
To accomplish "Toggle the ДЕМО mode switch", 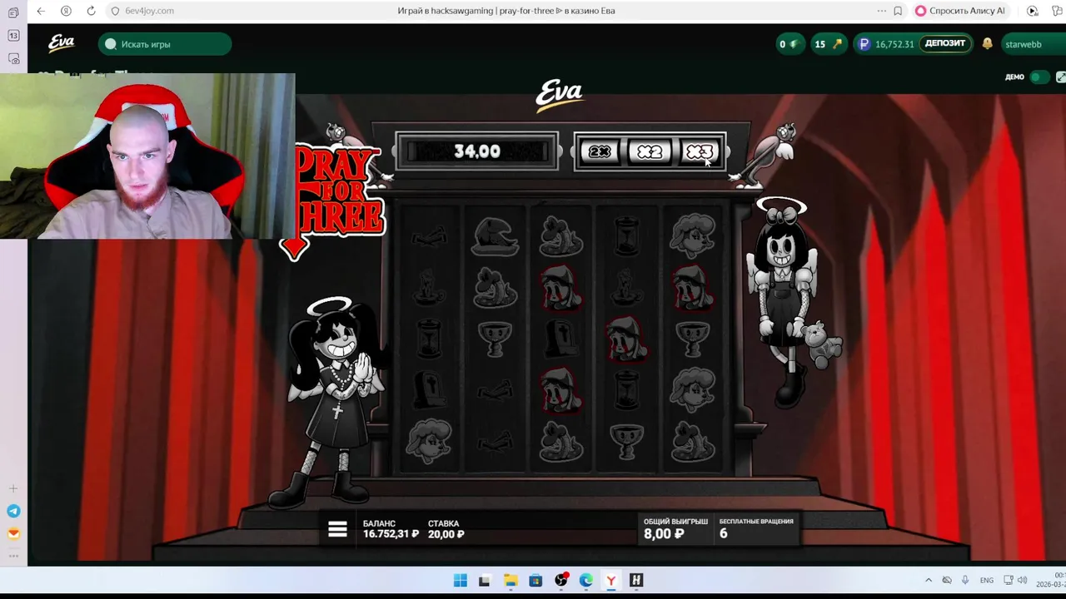I will pyautogui.click(x=1039, y=77).
